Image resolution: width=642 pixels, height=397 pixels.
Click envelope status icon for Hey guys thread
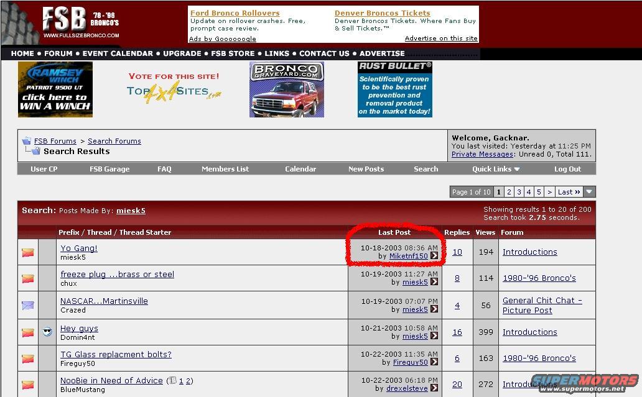click(28, 333)
